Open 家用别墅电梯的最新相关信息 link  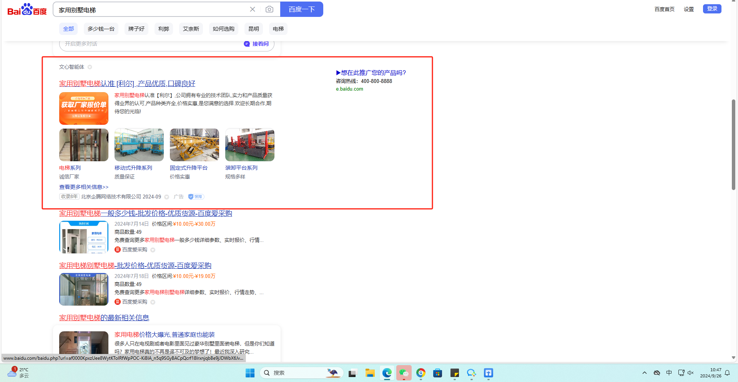[104, 318]
